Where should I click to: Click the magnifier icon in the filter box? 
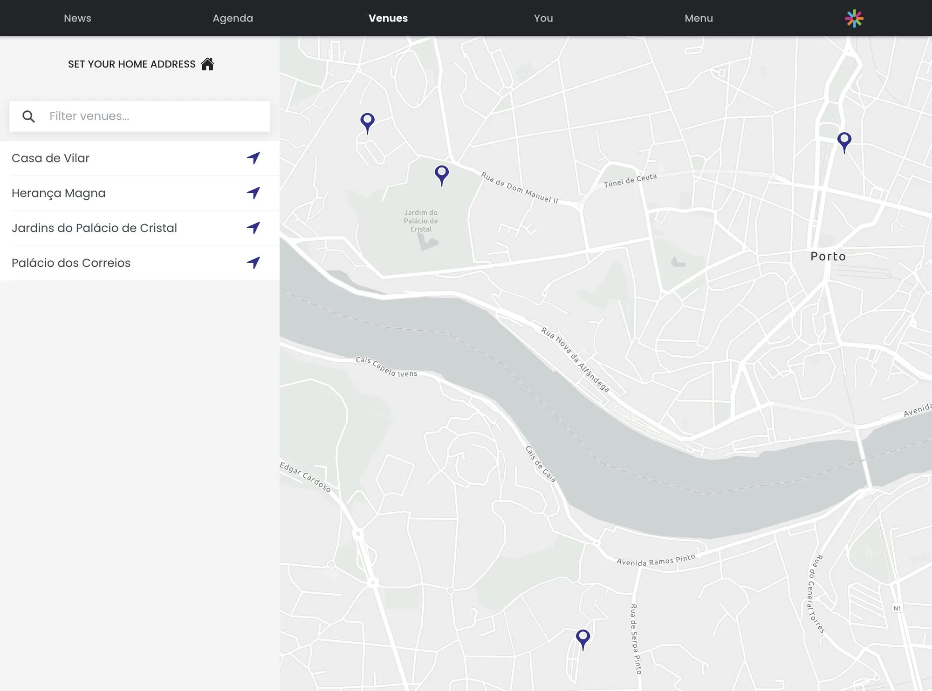coord(29,116)
